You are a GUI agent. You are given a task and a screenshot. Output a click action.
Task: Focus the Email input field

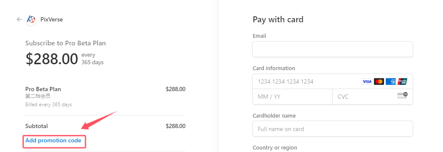tap(333, 49)
